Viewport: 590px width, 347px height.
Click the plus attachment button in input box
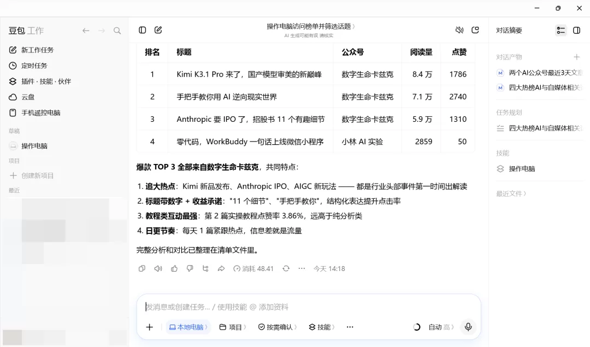click(x=149, y=327)
